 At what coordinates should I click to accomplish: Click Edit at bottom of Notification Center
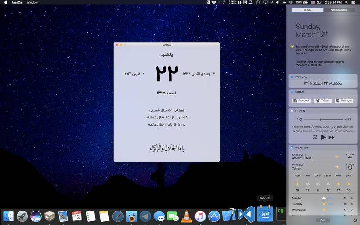pos(323,220)
